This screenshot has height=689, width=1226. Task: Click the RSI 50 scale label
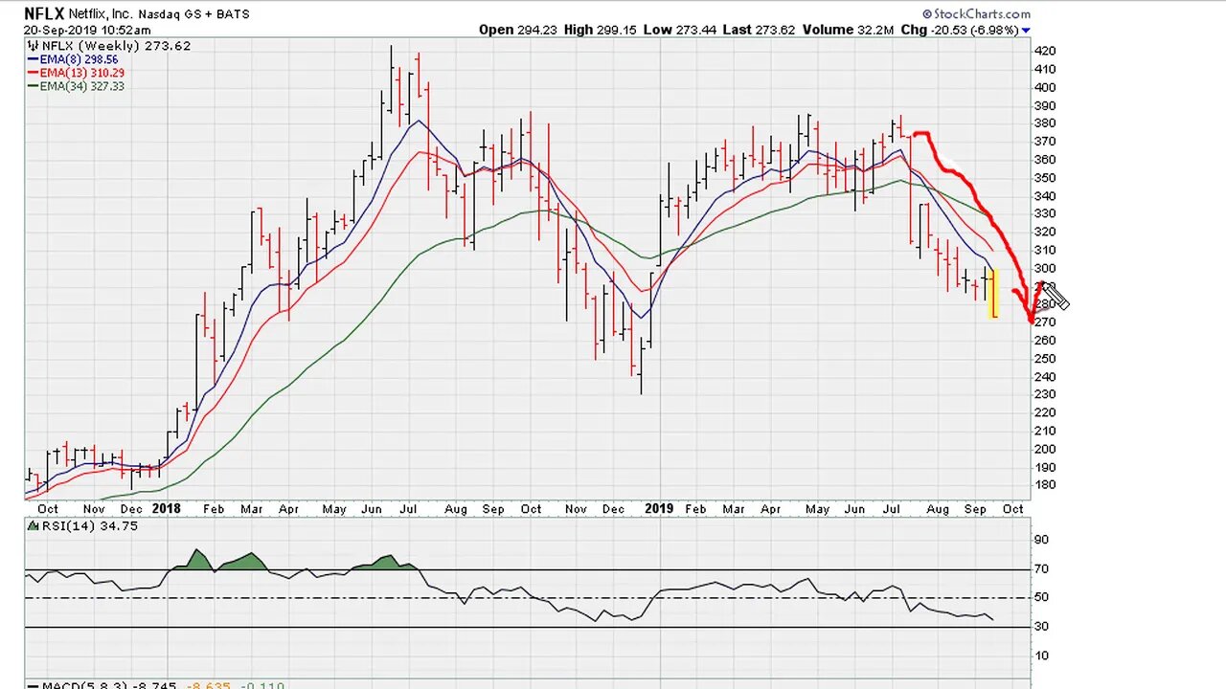[1041, 597]
